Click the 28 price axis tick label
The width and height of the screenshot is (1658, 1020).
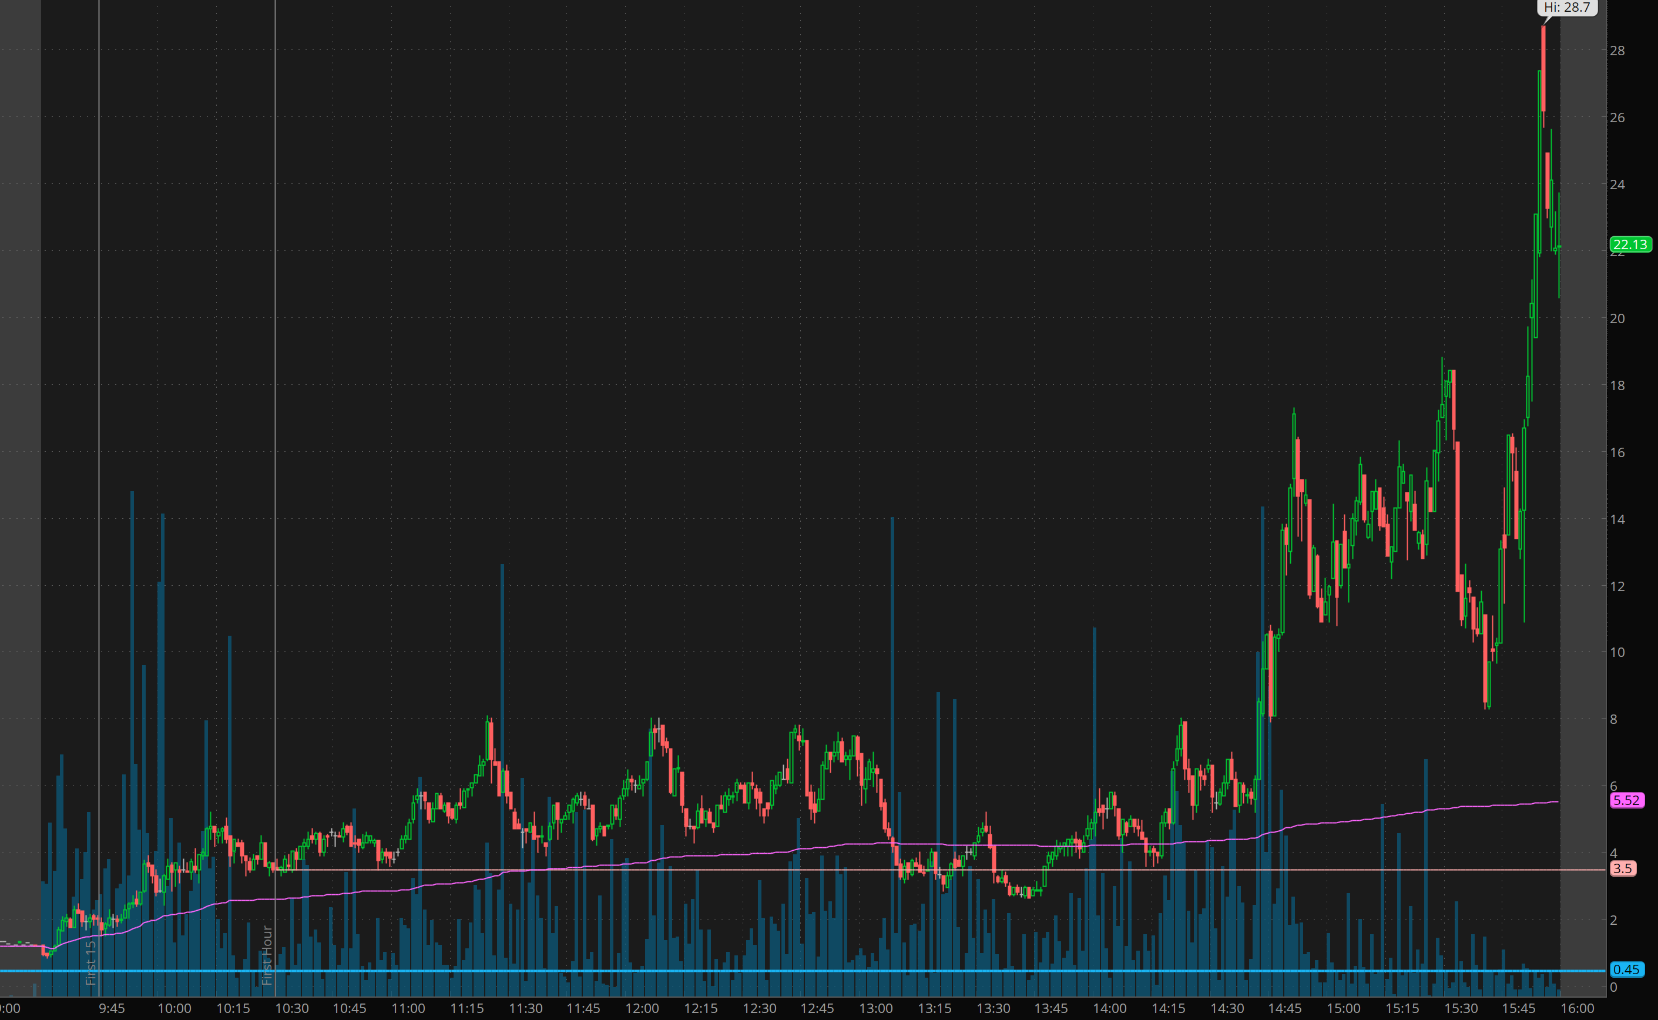point(1617,51)
